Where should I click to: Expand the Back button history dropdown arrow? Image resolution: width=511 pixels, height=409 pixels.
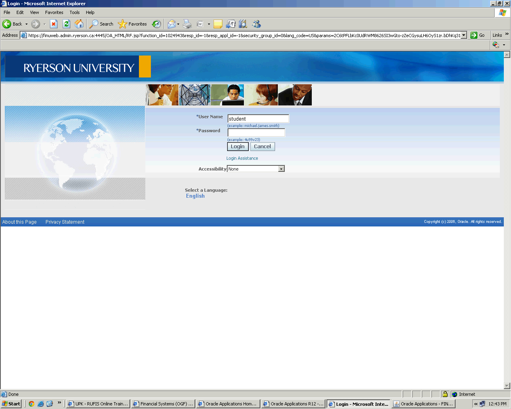(x=27, y=24)
